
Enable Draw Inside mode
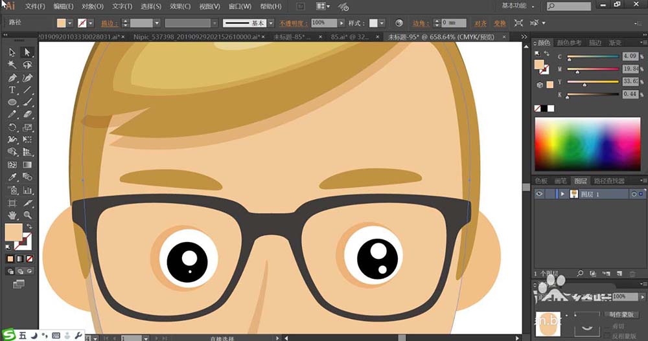click(x=29, y=271)
